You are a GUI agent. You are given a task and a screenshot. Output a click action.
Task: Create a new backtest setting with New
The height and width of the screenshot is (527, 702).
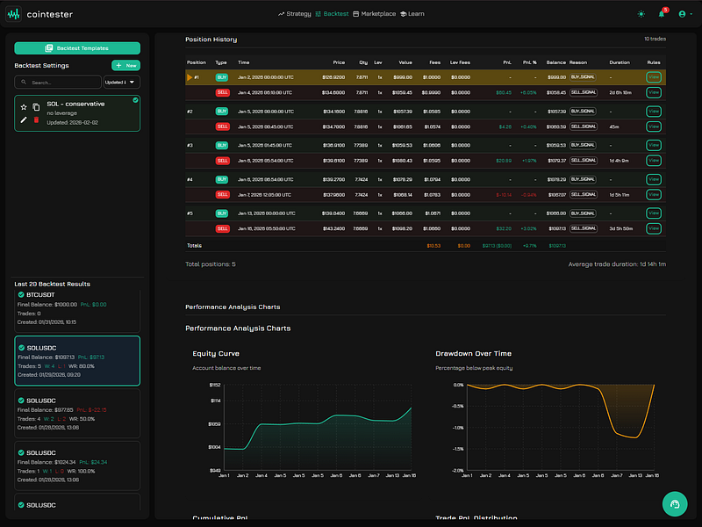pyautogui.click(x=125, y=65)
